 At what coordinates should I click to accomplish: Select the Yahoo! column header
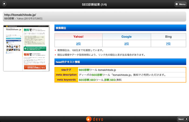click(79, 36)
